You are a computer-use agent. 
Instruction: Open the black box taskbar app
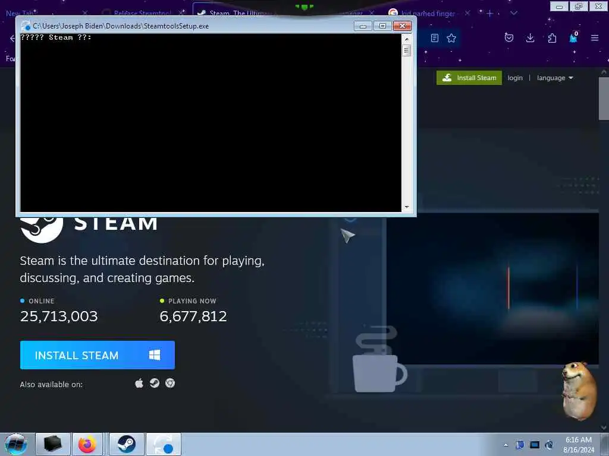(x=53, y=444)
